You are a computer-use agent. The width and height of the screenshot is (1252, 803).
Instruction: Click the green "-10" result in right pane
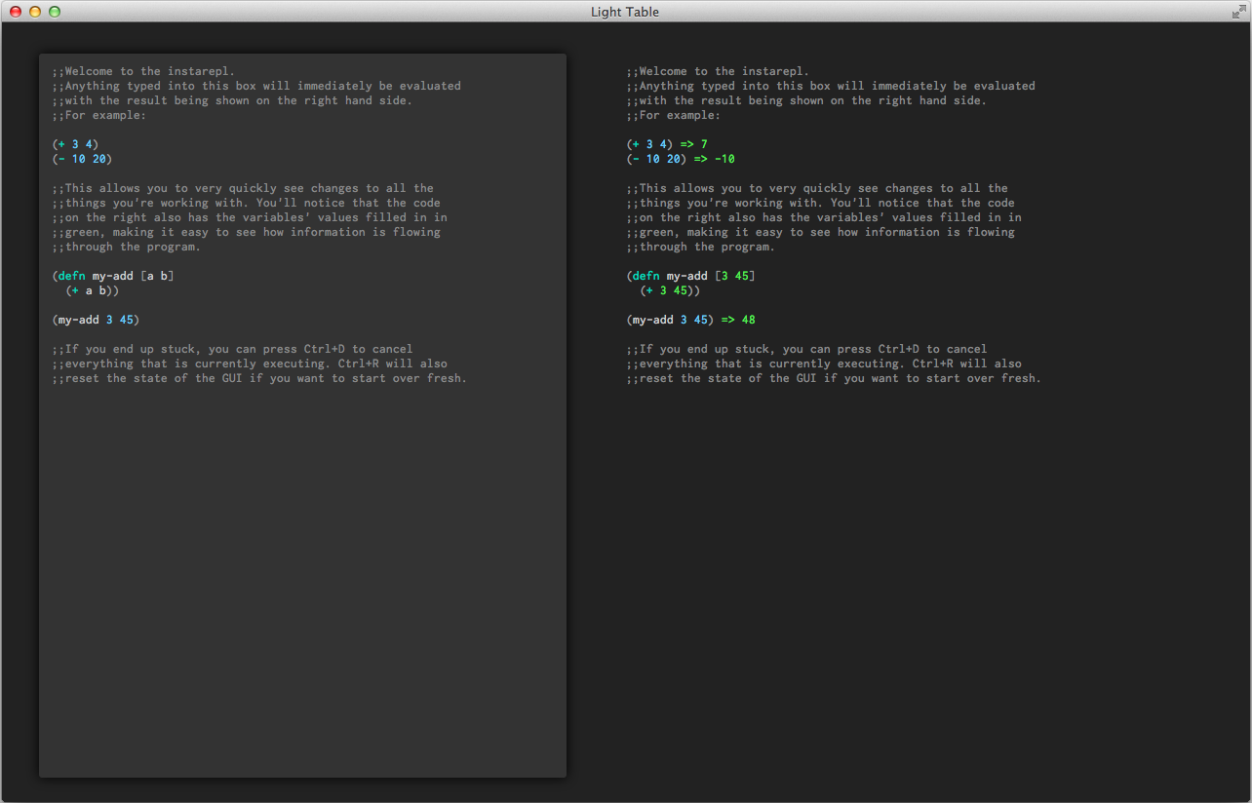pos(724,159)
